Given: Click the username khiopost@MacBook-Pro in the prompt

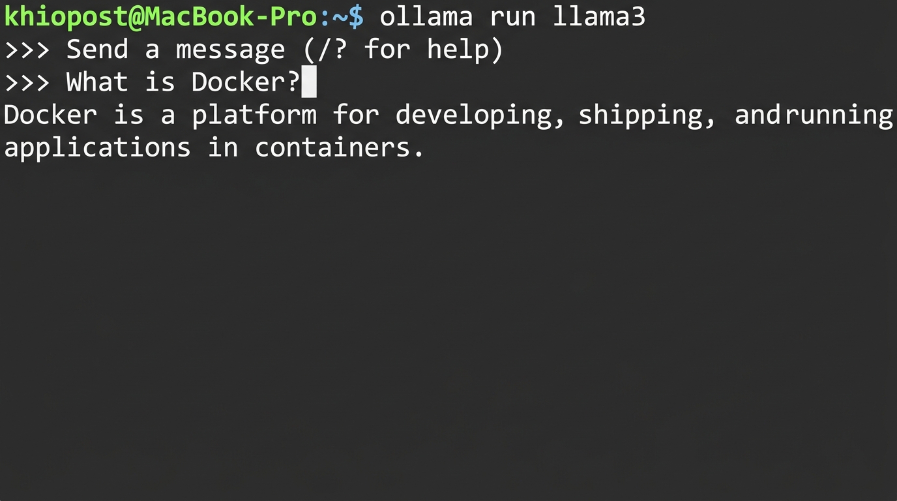Looking at the screenshot, I should coord(161,16).
